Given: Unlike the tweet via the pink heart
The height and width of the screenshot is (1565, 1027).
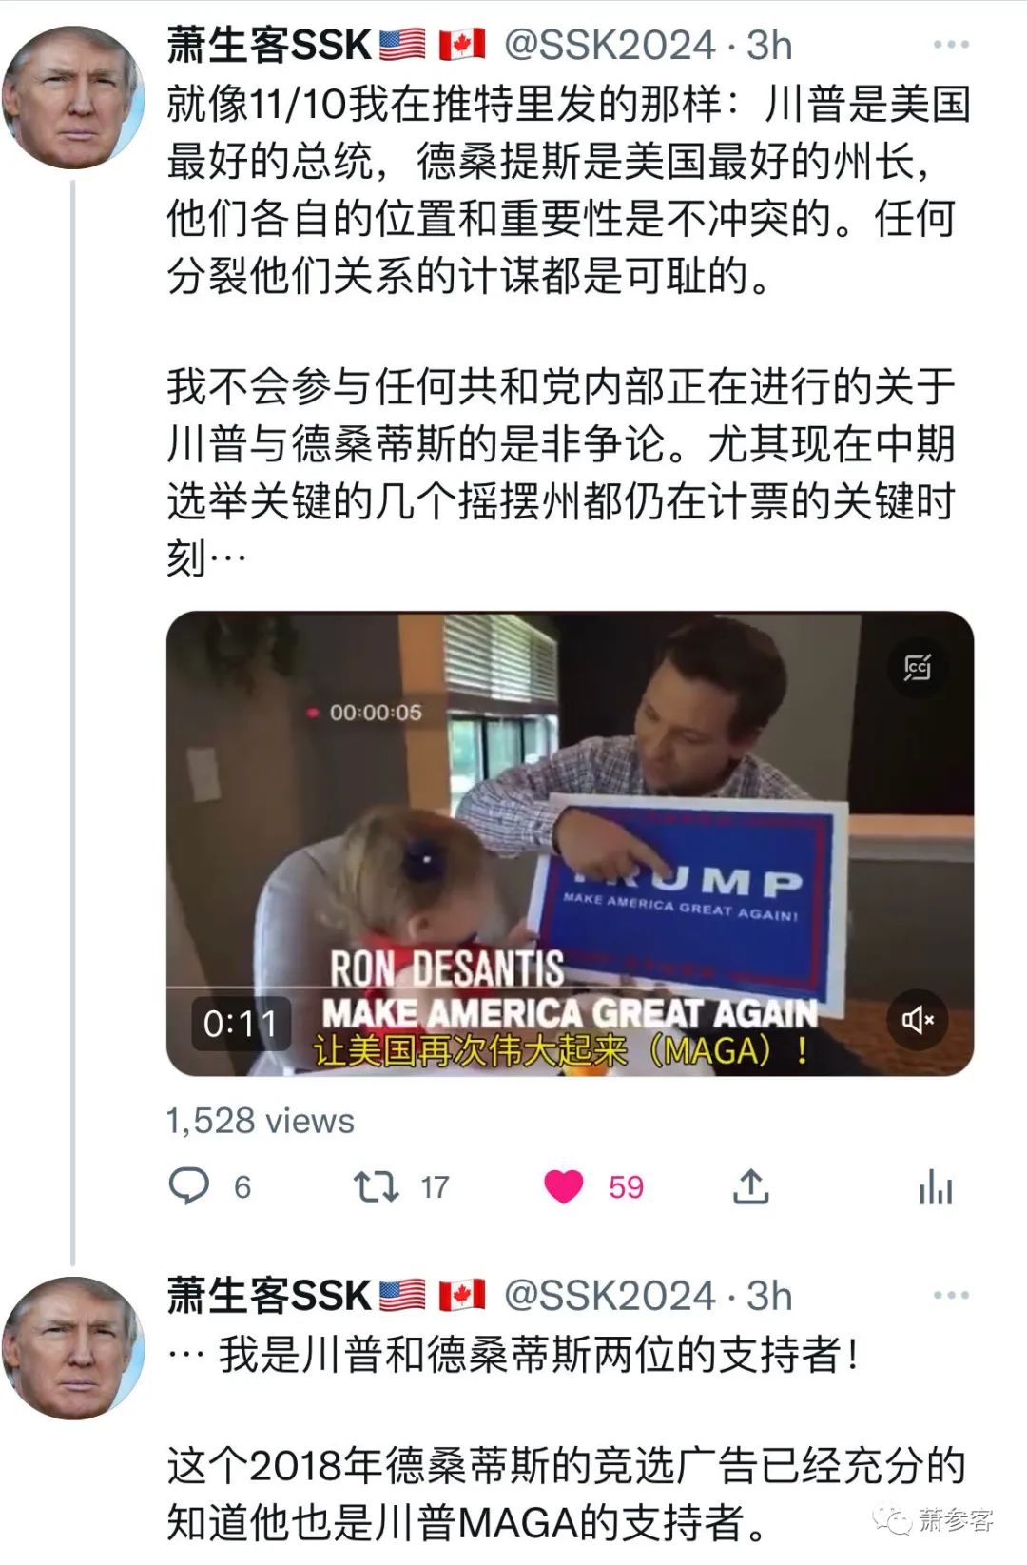Looking at the screenshot, I should [x=563, y=1186].
